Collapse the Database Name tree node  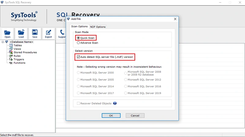tap(3, 42)
